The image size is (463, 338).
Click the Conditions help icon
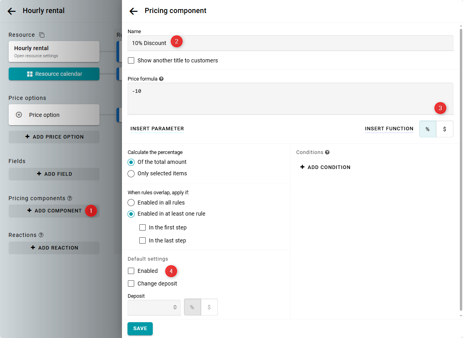coord(327,152)
